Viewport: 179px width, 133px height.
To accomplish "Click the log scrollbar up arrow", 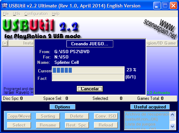I will pos(173,115).
